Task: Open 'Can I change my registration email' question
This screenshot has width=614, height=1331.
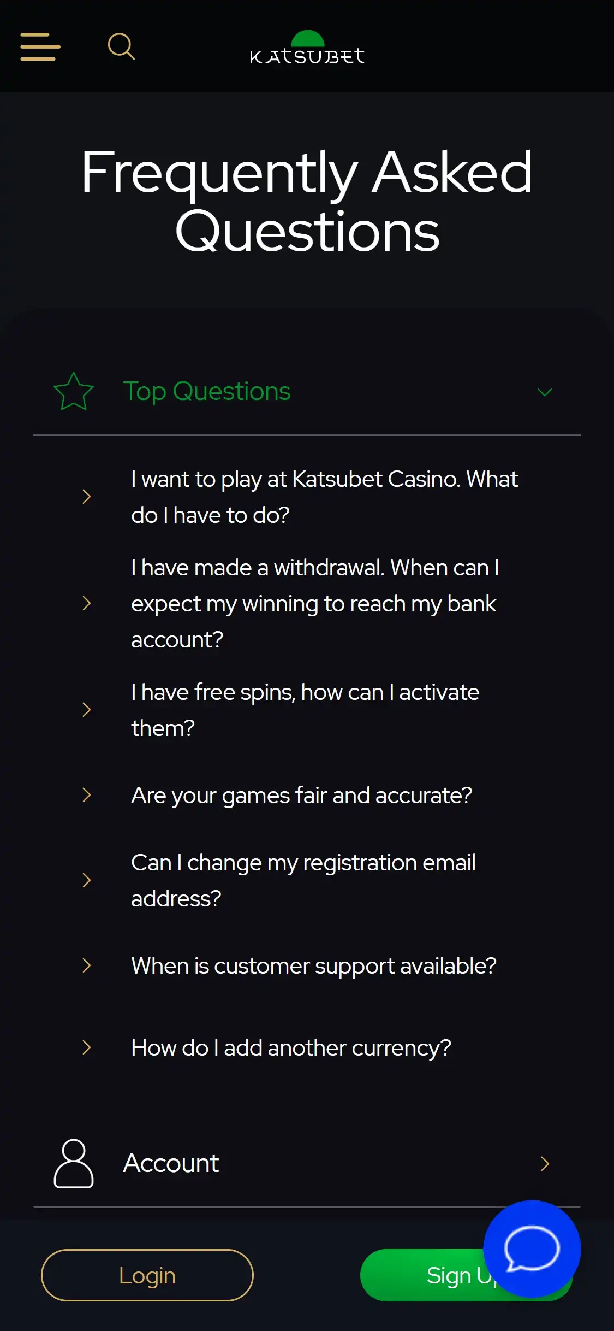Action: [303, 880]
